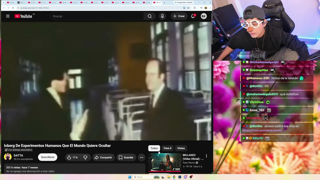Screen dimensions: 320x180
Task: Click the Peso Pluma channel name
Action: click(x=189, y=163)
